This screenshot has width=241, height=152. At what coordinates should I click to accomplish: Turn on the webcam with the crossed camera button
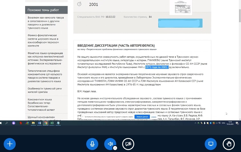(x=128, y=144)
